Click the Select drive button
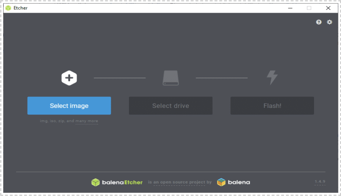This screenshot has width=341, height=196. pos(171,106)
